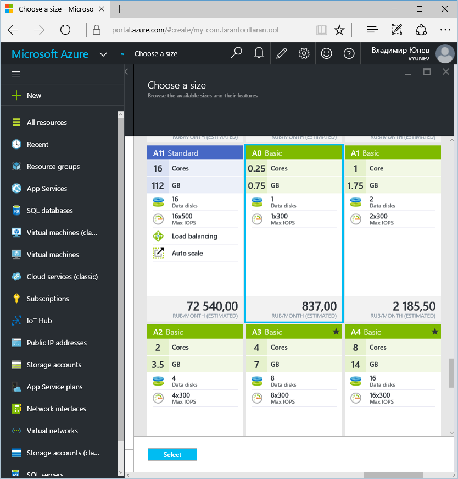
Task: Open Network interfaces icon
Action: (16, 409)
